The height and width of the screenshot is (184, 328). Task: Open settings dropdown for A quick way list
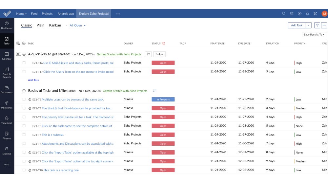[18, 54]
